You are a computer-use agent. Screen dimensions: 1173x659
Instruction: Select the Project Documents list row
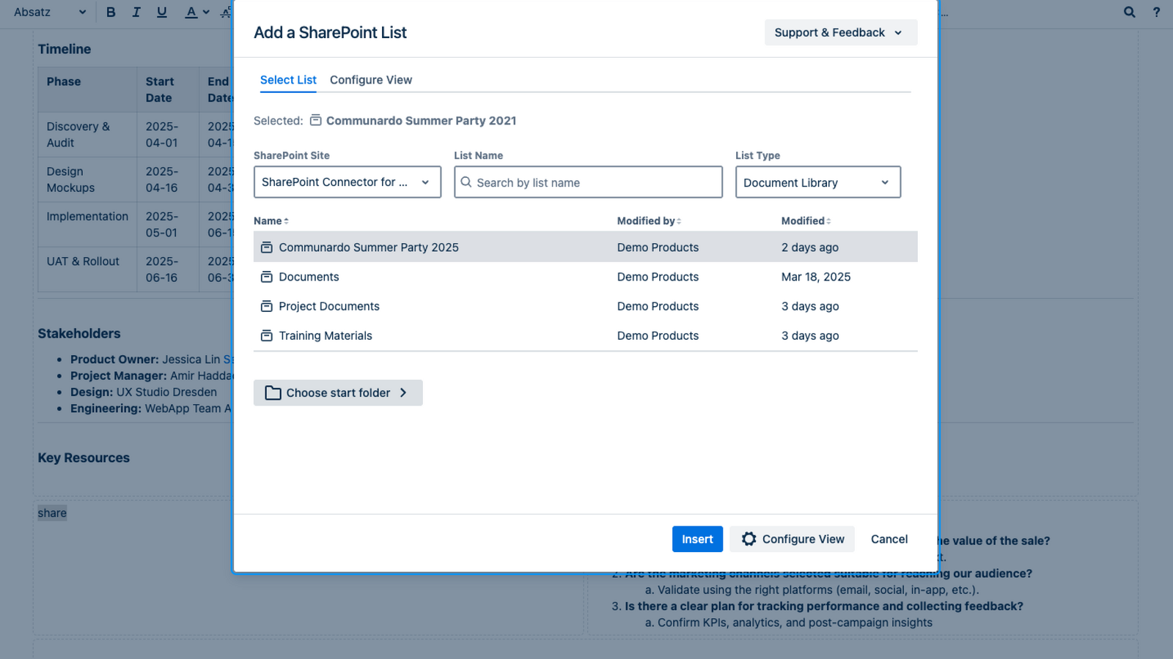[586, 306]
